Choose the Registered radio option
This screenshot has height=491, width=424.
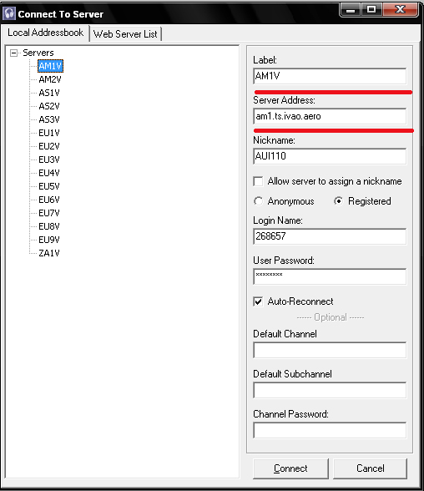tap(338, 201)
